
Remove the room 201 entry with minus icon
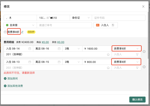pyautogui.click(x=144, y=51)
